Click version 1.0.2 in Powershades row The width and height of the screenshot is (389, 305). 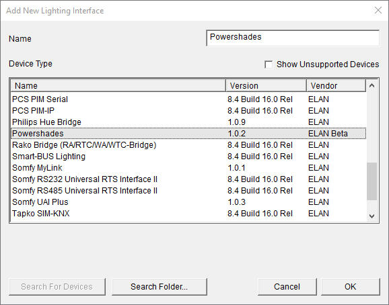point(237,134)
